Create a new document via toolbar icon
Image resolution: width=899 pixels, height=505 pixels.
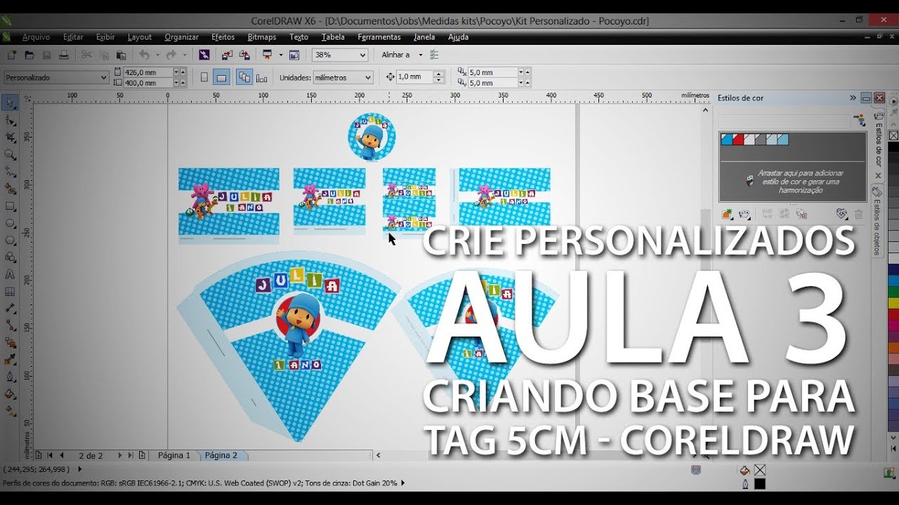click(11, 55)
